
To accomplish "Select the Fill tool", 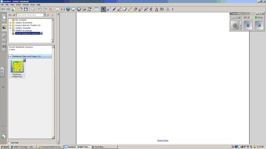I will pyautogui.click(x=151, y=9).
